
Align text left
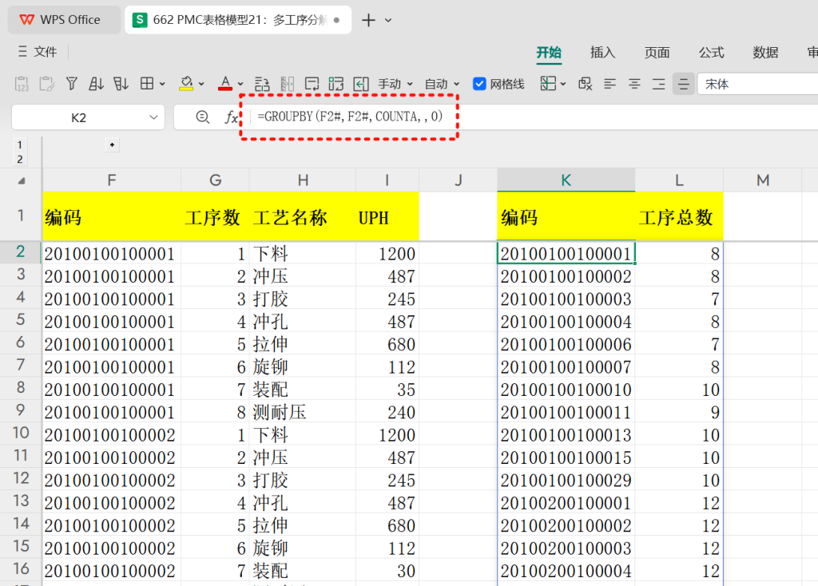point(610,84)
